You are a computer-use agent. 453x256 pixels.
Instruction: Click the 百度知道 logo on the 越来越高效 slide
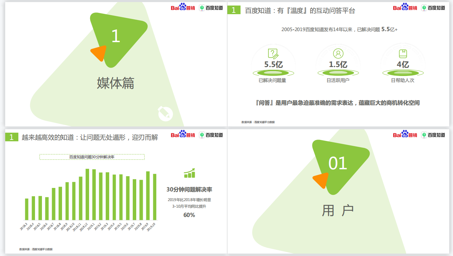(x=211, y=135)
